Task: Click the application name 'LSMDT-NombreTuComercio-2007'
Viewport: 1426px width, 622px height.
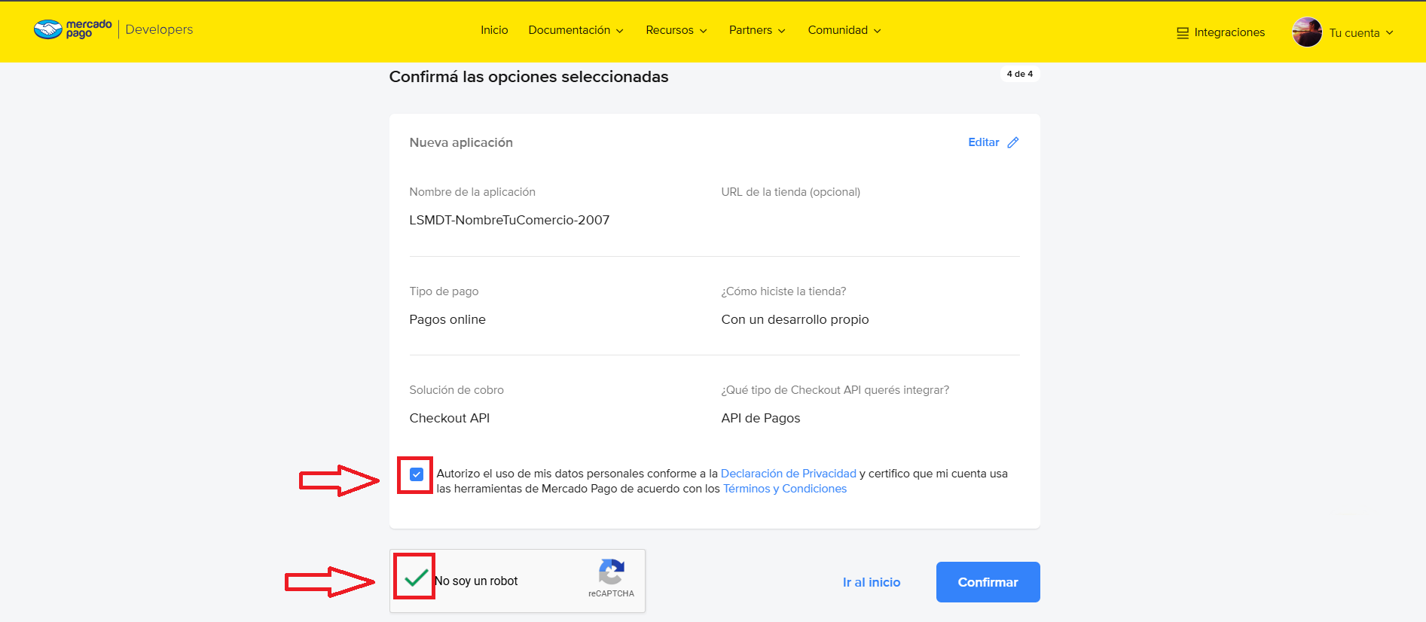Action: click(x=509, y=220)
